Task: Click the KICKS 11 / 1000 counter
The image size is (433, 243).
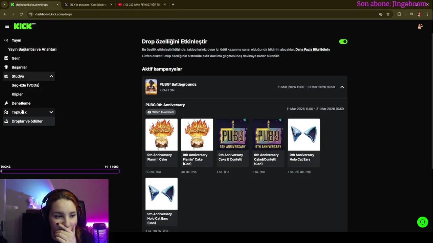Action: [x=112, y=167]
